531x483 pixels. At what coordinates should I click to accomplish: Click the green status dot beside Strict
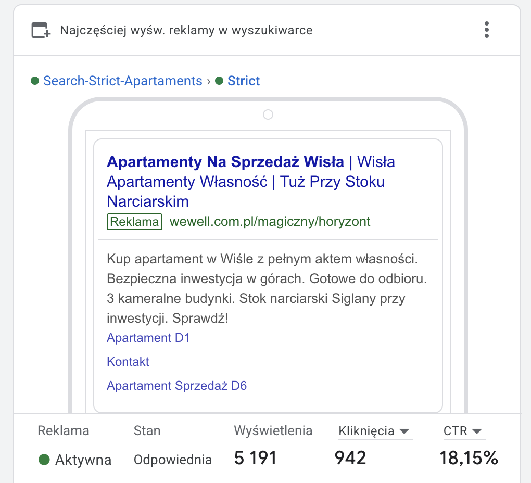pyautogui.click(x=219, y=81)
